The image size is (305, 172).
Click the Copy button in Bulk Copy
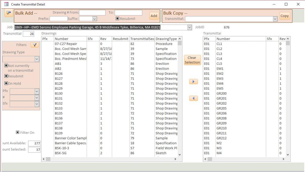click(x=284, y=16)
